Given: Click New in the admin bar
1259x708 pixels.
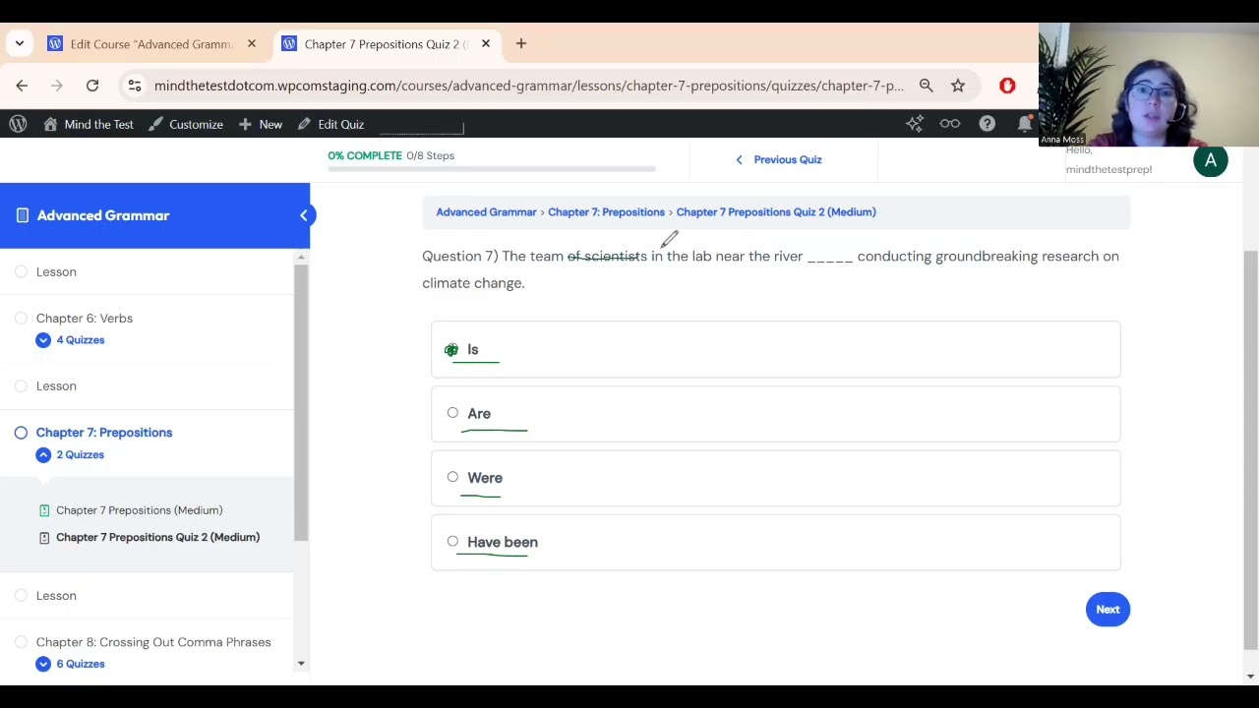Looking at the screenshot, I should (x=261, y=124).
